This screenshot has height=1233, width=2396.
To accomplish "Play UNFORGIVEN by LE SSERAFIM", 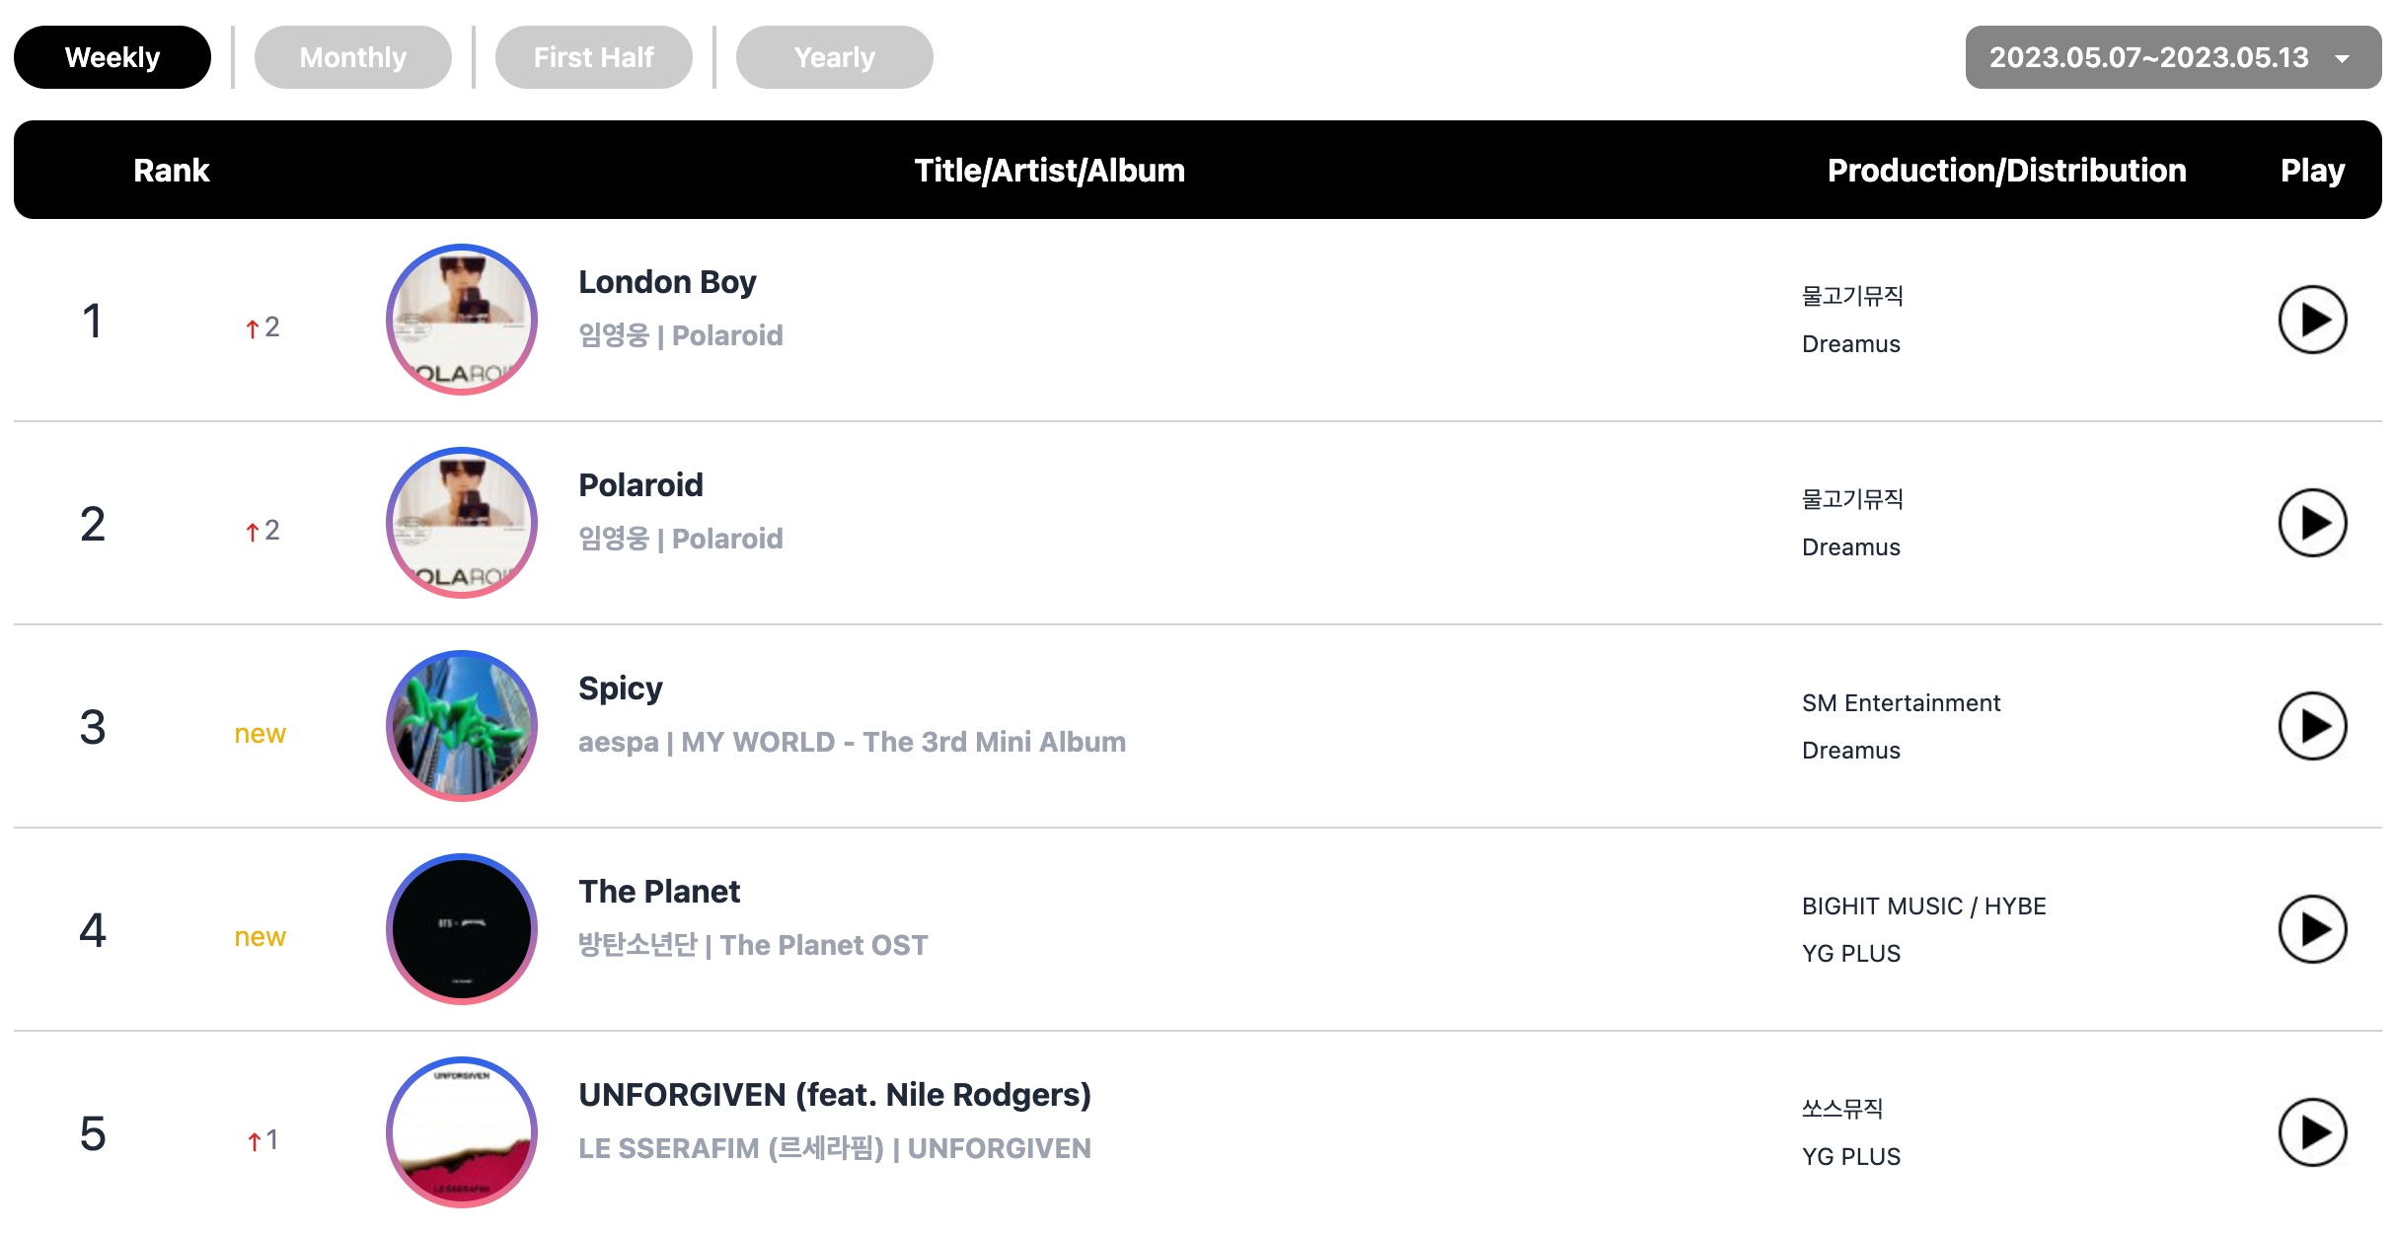I will 2312,1132.
